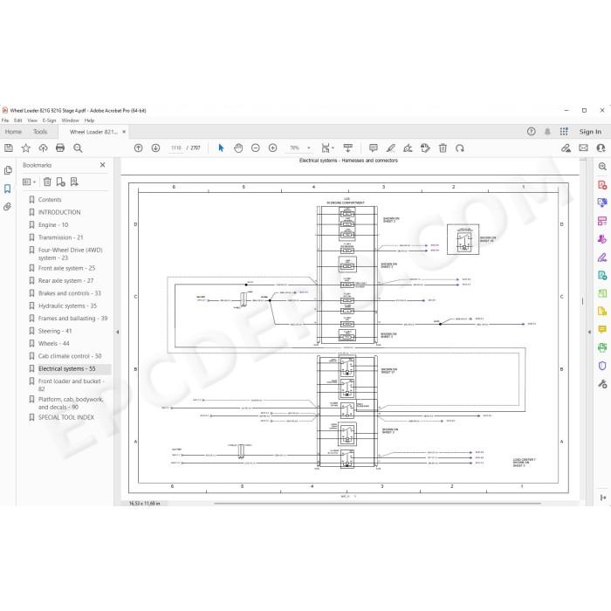Close the Bookmarks panel

[x=102, y=165]
